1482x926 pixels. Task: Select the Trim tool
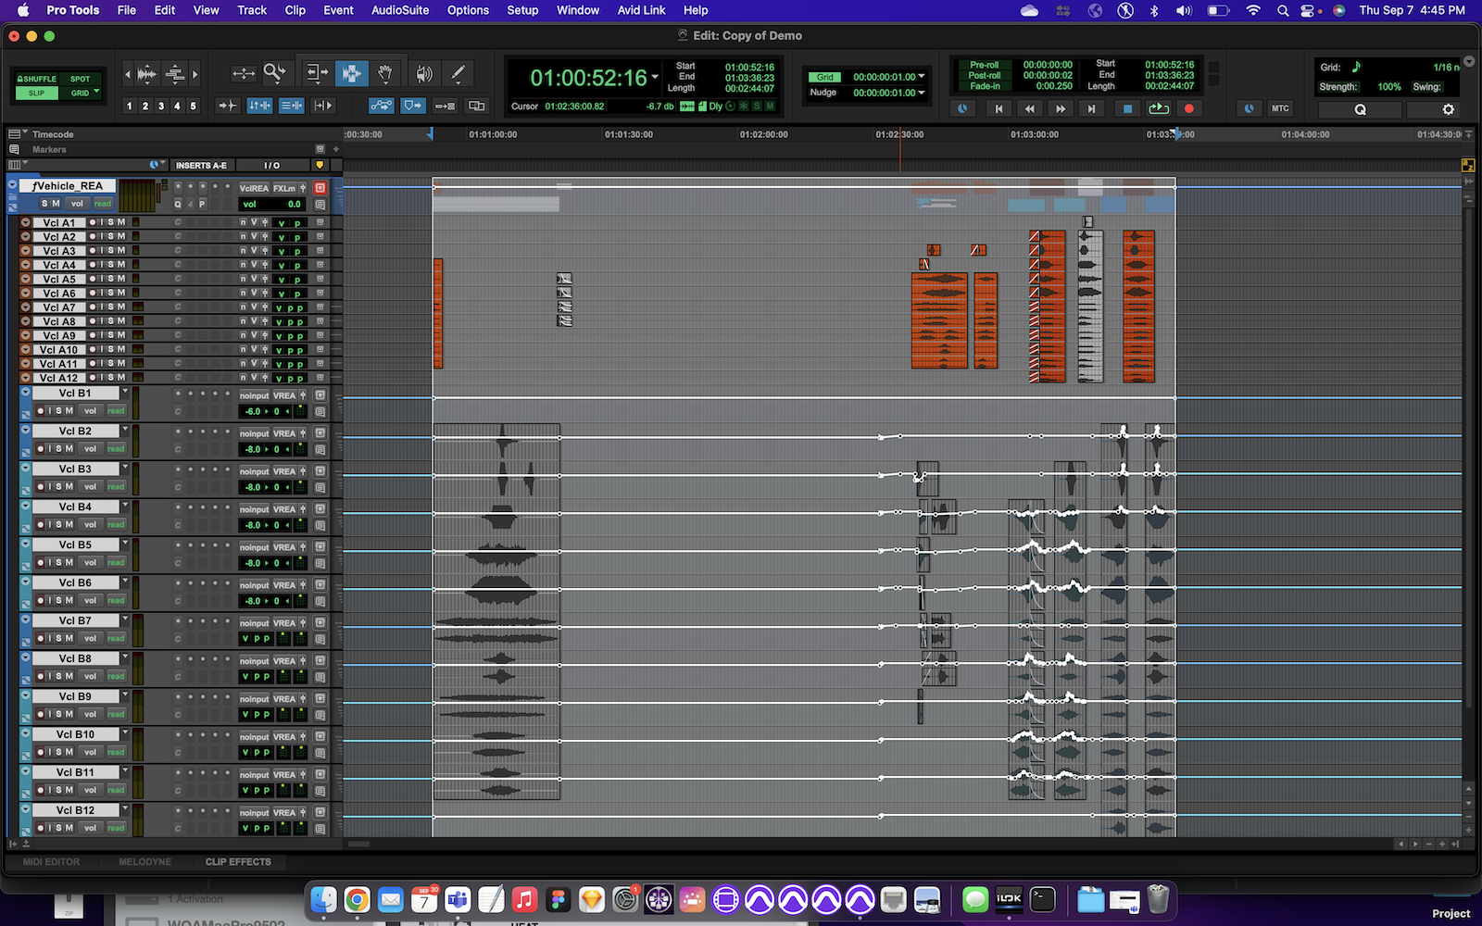[317, 72]
